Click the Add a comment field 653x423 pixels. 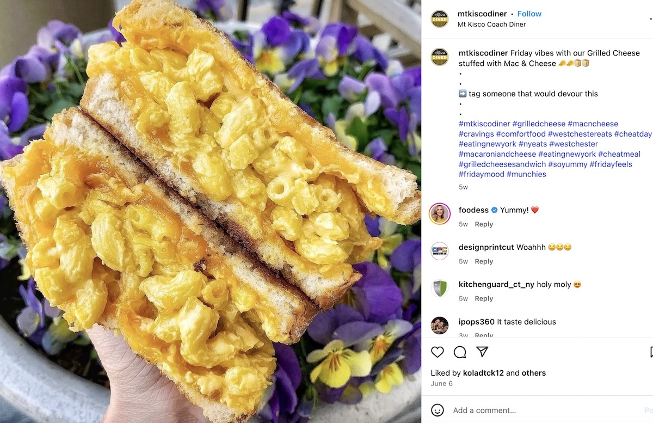point(544,410)
